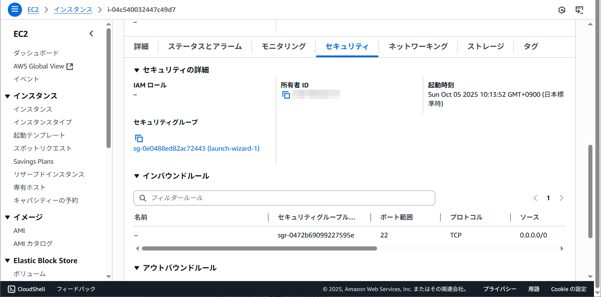Click the フィルタールール search field
This screenshot has width=601, height=297.
[x=284, y=198]
